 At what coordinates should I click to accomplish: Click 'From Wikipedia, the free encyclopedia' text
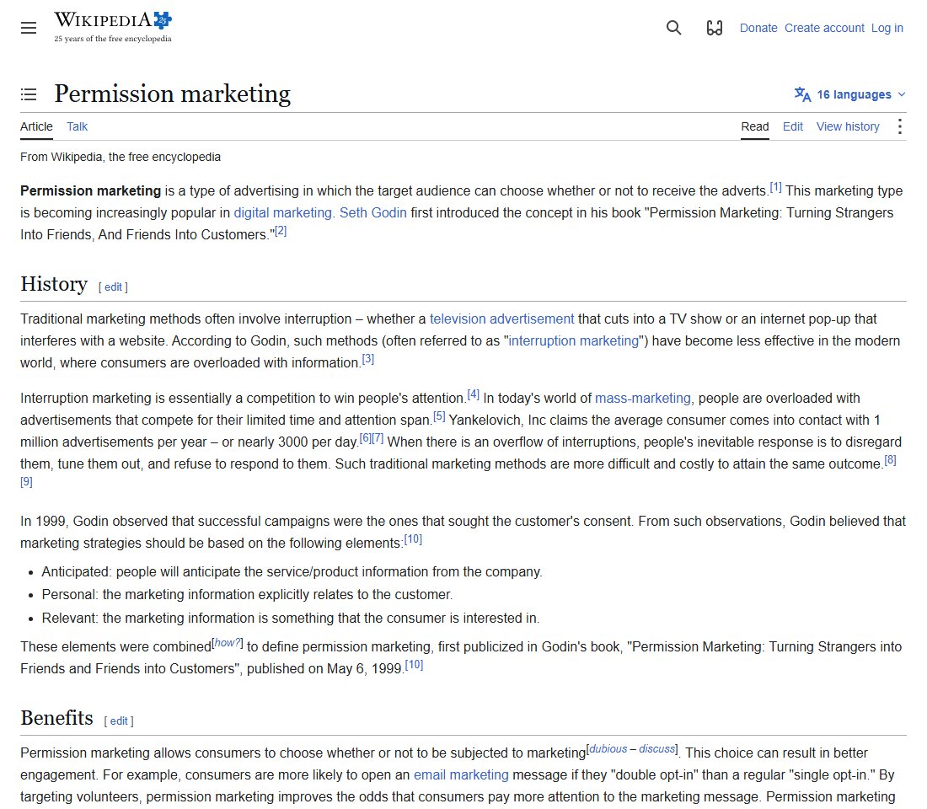[121, 158]
